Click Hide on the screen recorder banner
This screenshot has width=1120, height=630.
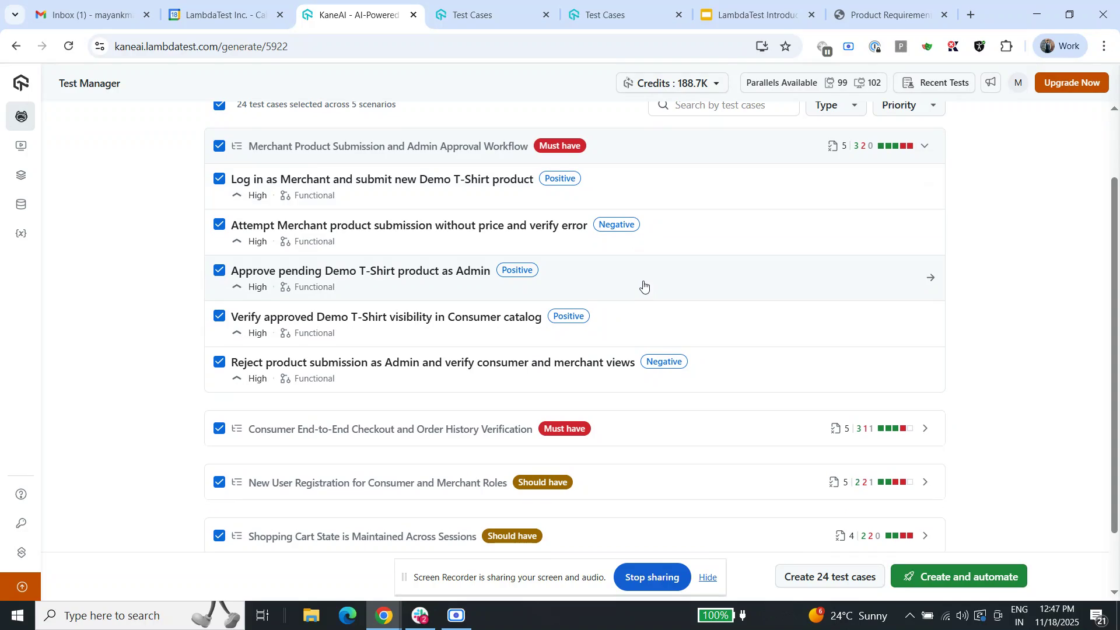(707, 577)
